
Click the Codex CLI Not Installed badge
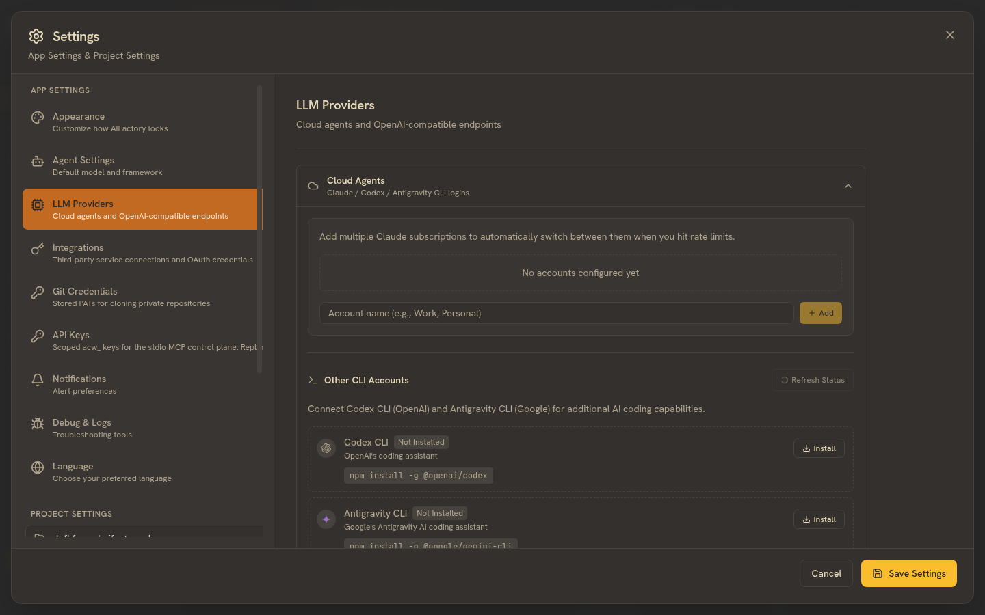coord(421,442)
